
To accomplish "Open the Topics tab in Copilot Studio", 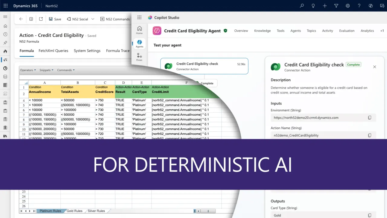I will pyautogui.click(x=311, y=31).
